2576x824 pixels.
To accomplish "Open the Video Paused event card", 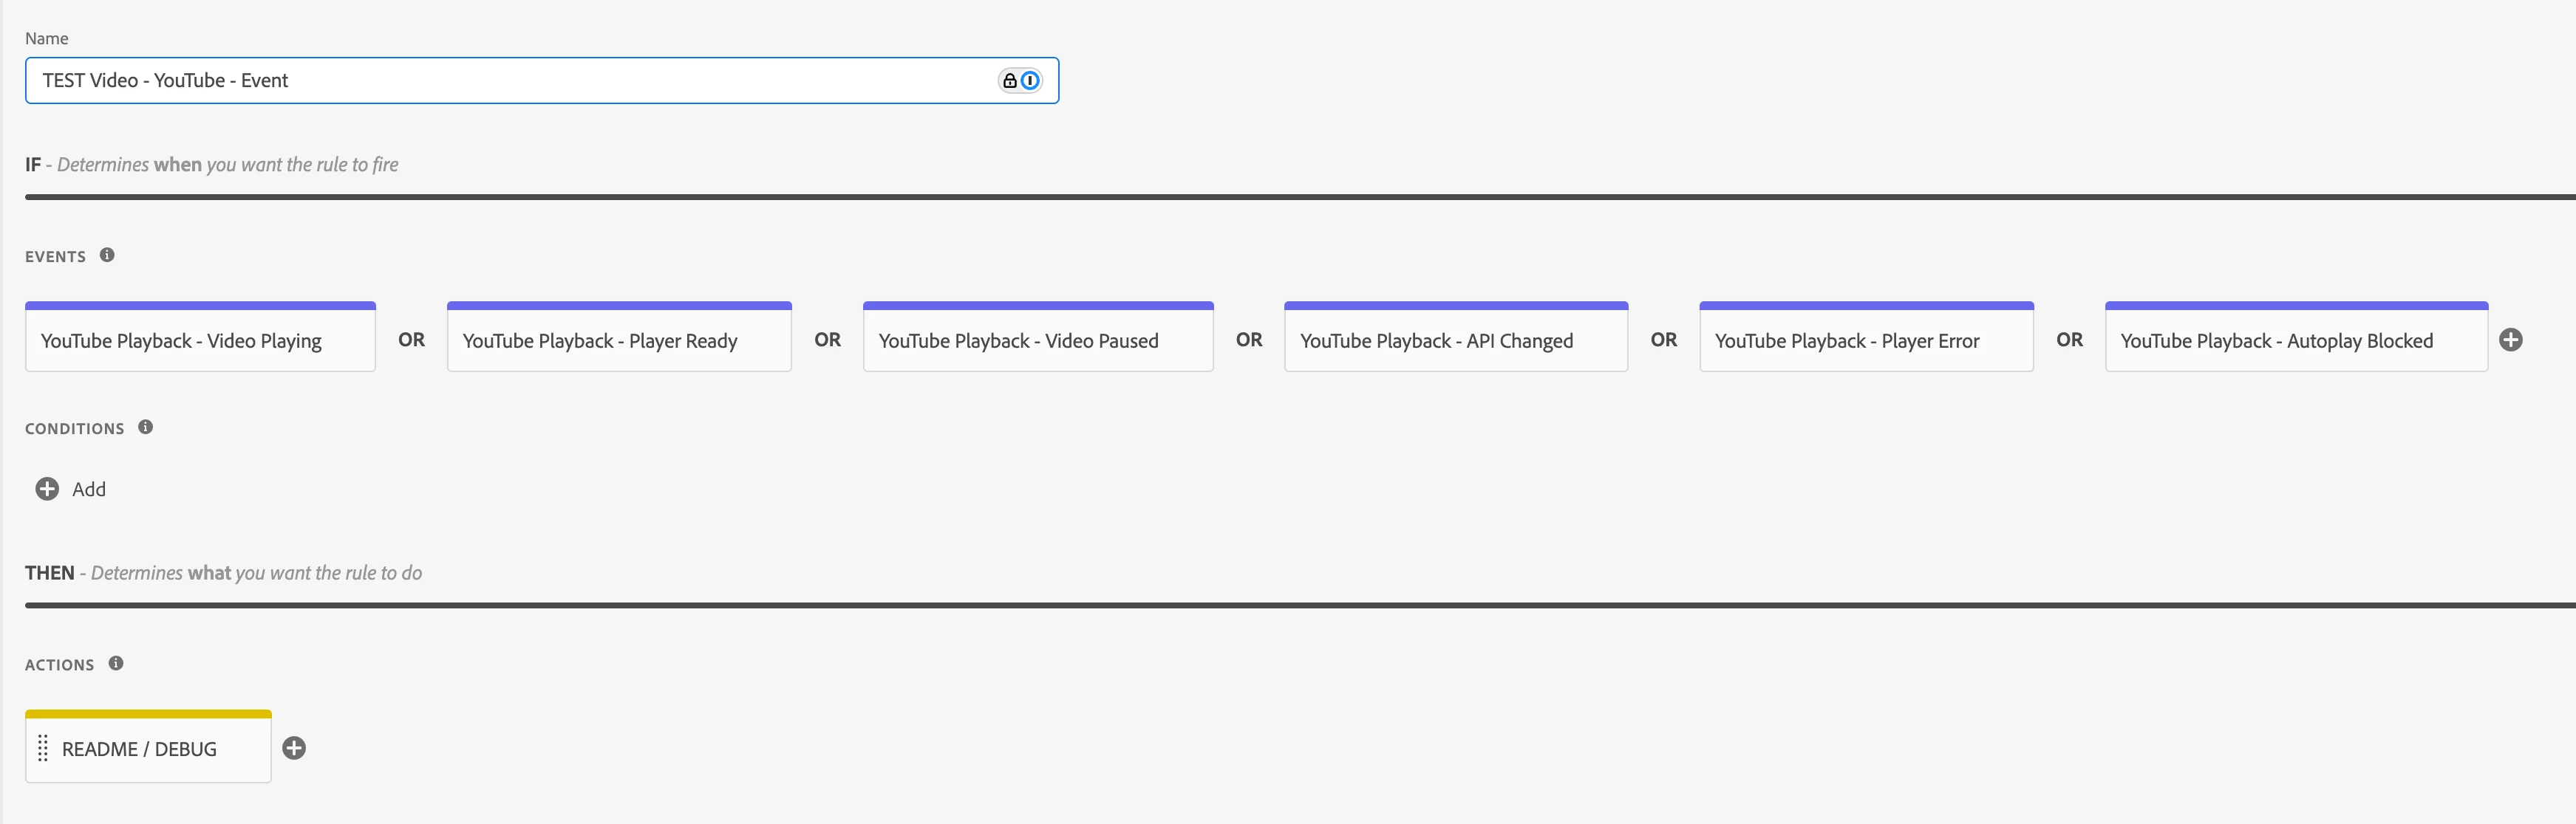I will pyautogui.click(x=1037, y=340).
